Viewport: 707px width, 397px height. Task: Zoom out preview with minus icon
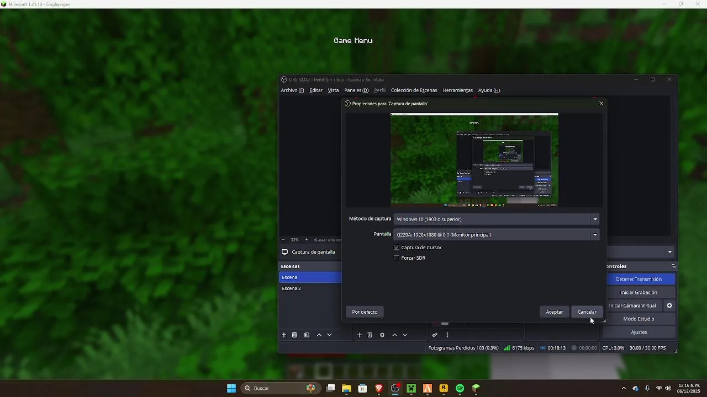pyautogui.click(x=283, y=239)
